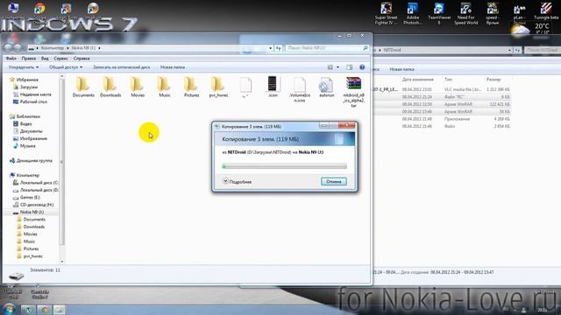
Task: Select Документы library
Action: pos(32,131)
